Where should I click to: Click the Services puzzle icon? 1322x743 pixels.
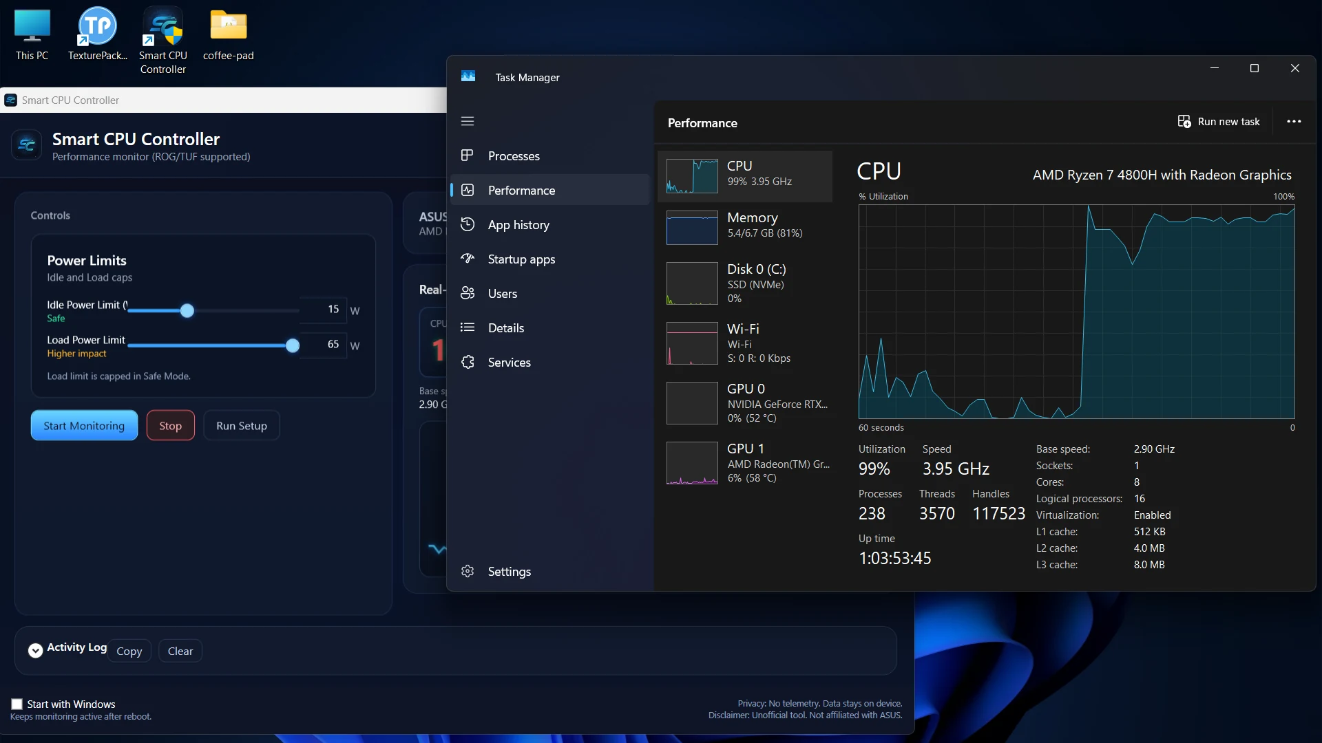click(468, 362)
